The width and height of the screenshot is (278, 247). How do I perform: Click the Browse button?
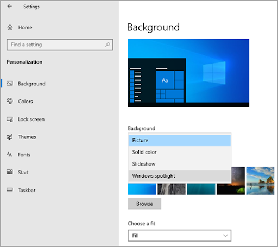click(x=144, y=204)
